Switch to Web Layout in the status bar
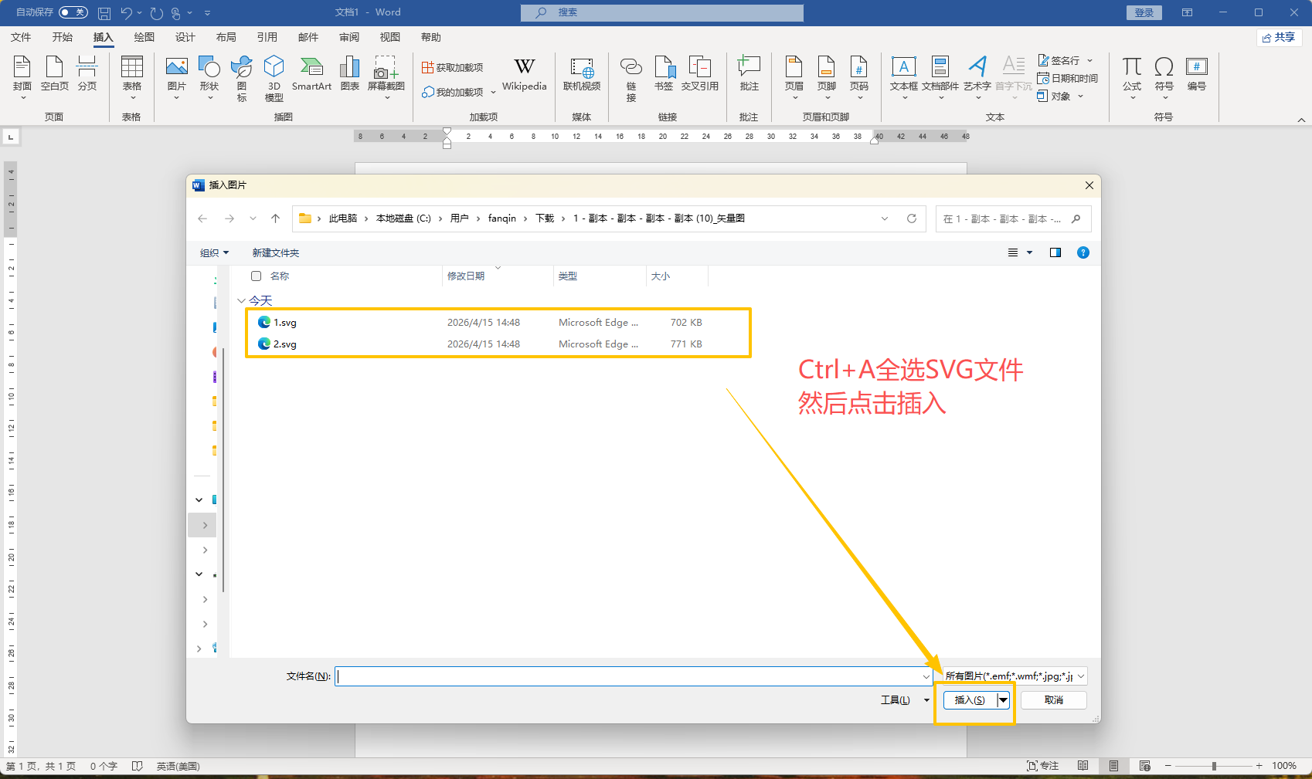This screenshot has height=779, width=1312. [1145, 766]
